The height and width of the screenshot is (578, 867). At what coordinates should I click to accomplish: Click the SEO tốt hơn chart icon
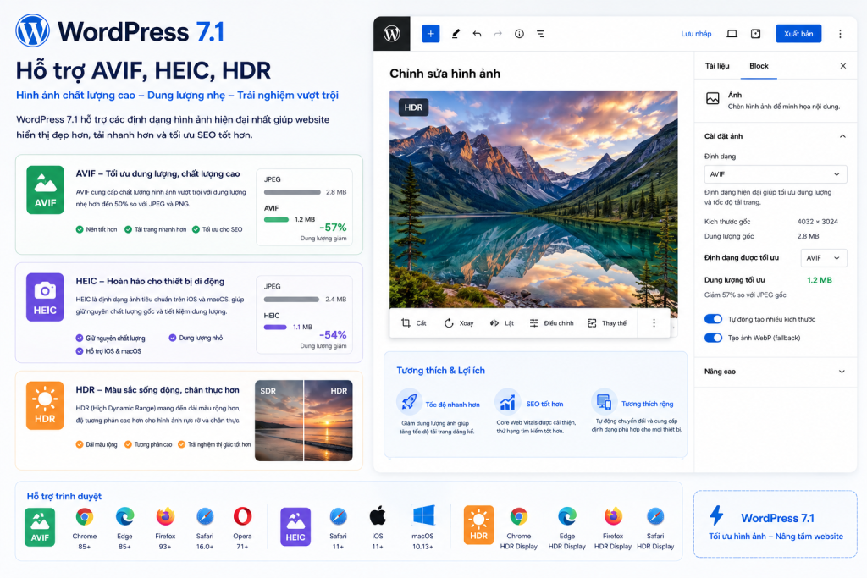click(x=507, y=402)
